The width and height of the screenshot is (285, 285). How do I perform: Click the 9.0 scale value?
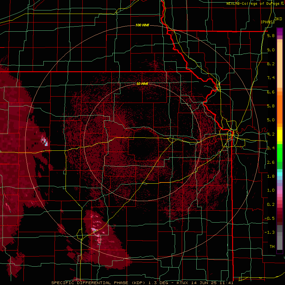click(x=271, y=50)
